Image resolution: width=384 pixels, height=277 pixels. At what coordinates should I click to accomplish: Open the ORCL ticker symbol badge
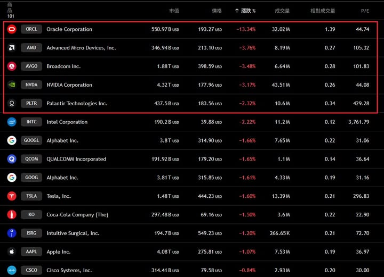(31, 29)
